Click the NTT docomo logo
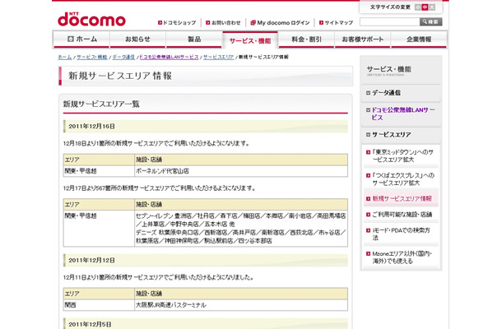The image size is (502, 329). 91,20
